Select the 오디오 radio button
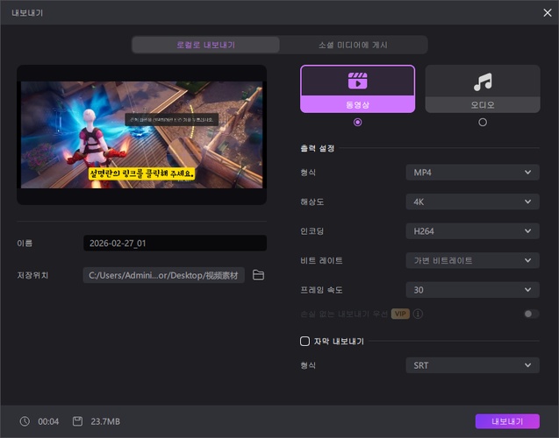 point(482,123)
